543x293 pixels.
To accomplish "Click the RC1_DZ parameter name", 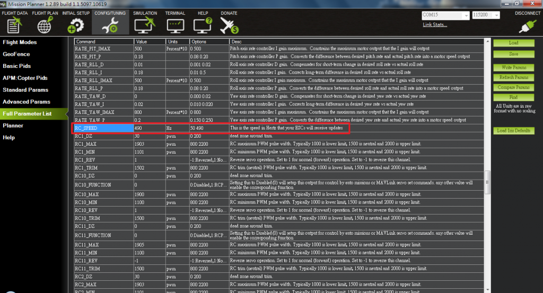I will pos(83,136).
